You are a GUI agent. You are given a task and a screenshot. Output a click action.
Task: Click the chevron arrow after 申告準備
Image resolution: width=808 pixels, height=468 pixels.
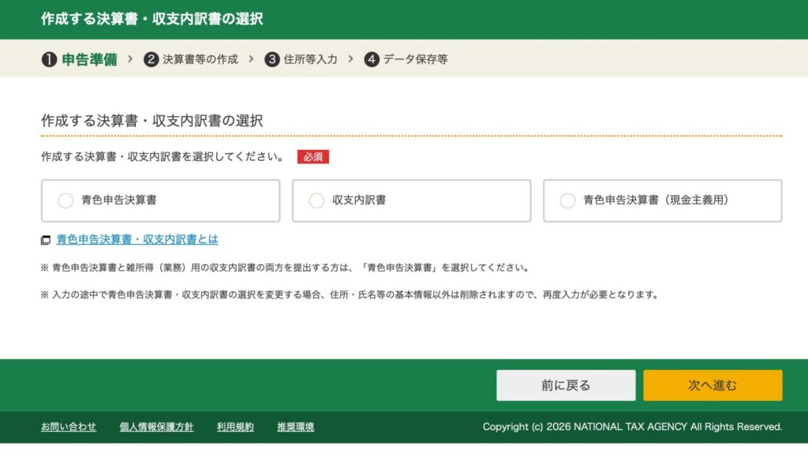point(130,59)
